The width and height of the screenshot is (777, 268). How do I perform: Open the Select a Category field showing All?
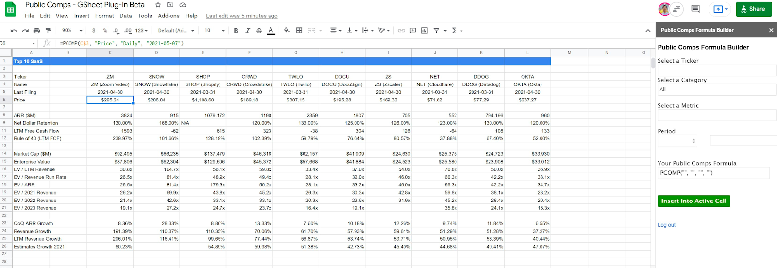click(717, 89)
